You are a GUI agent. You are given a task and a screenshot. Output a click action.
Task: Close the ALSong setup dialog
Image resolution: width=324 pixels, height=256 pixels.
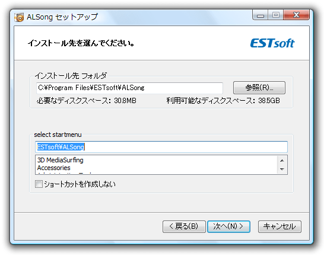tap(296, 15)
